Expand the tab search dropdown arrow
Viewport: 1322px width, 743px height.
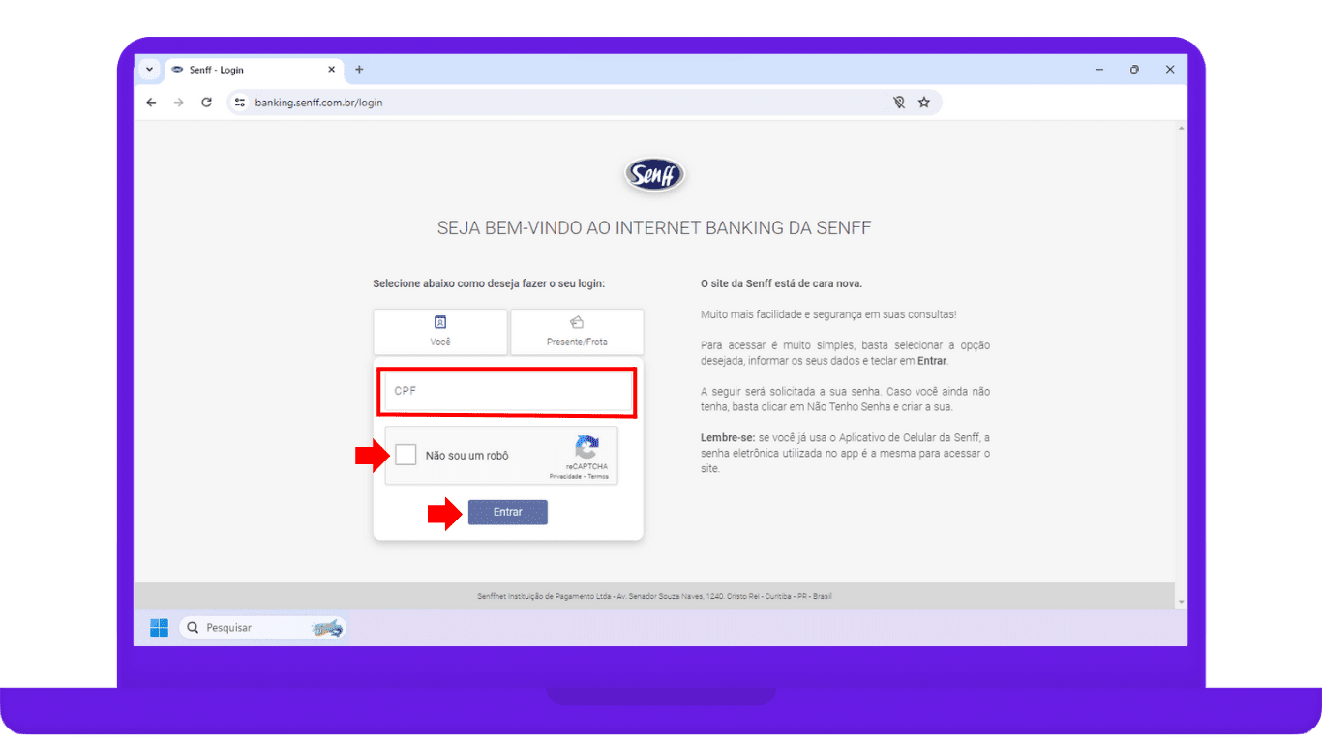pyautogui.click(x=149, y=70)
